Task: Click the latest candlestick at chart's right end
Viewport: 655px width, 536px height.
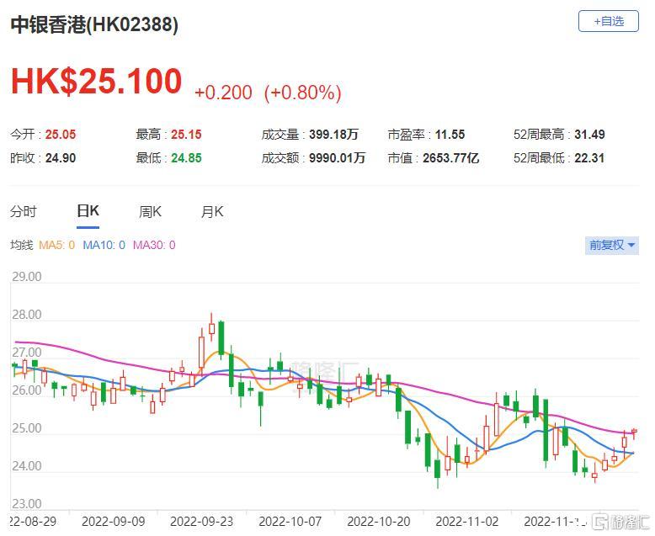Action: 634,433
